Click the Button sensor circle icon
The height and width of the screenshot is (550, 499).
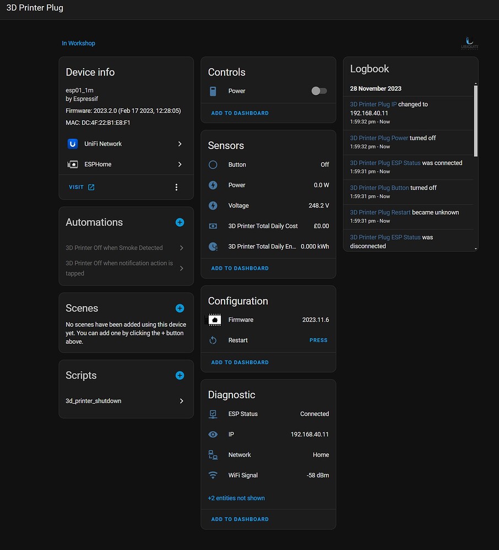coord(213,164)
